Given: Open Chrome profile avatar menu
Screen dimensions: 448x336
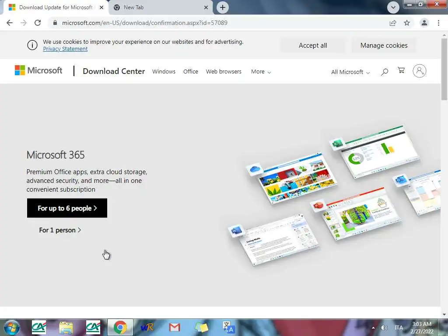Looking at the screenshot, I should (x=424, y=23).
